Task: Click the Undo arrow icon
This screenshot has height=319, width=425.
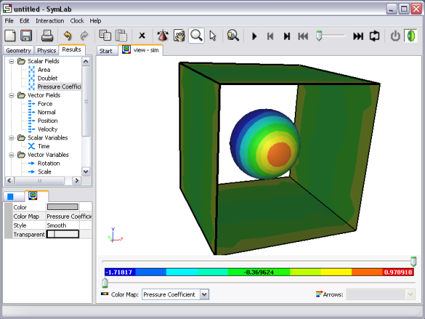Action: (x=67, y=36)
